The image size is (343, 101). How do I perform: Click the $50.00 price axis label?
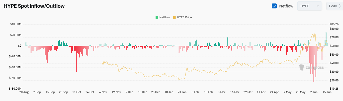(334, 55)
